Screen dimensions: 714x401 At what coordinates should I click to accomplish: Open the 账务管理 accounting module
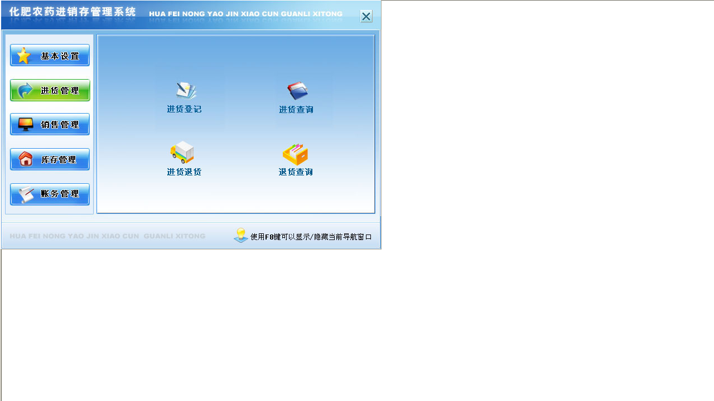point(50,194)
